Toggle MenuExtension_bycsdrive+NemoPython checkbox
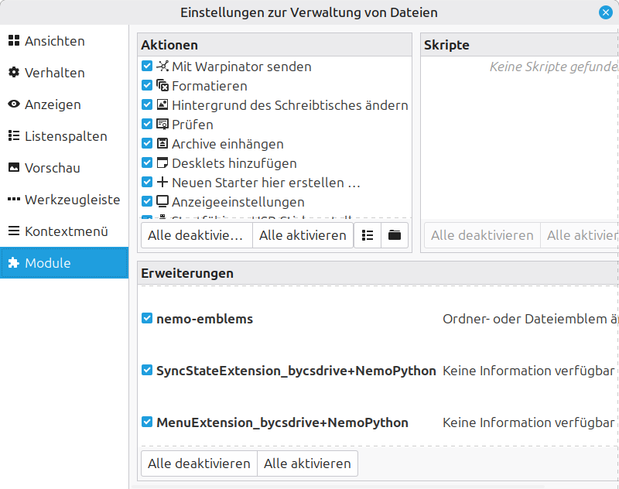The image size is (619, 489). pyautogui.click(x=147, y=422)
